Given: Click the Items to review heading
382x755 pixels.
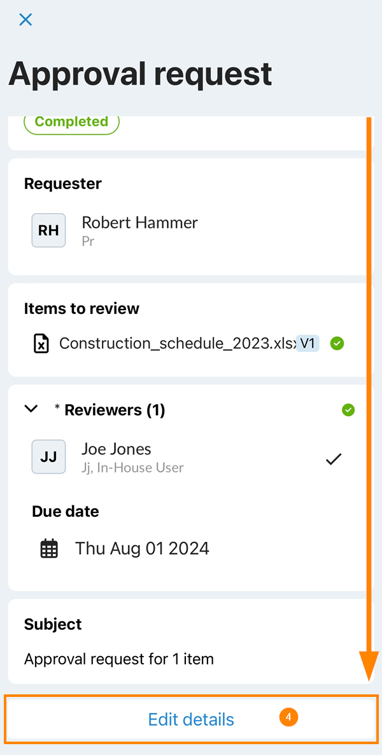Looking at the screenshot, I should (x=81, y=308).
